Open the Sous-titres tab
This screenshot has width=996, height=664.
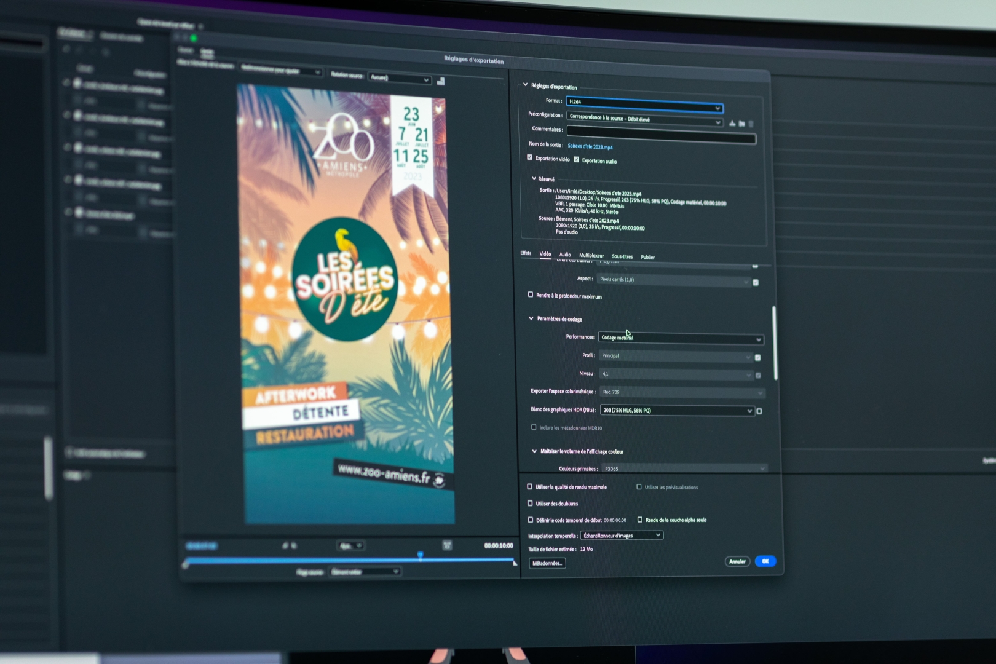click(x=622, y=256)
